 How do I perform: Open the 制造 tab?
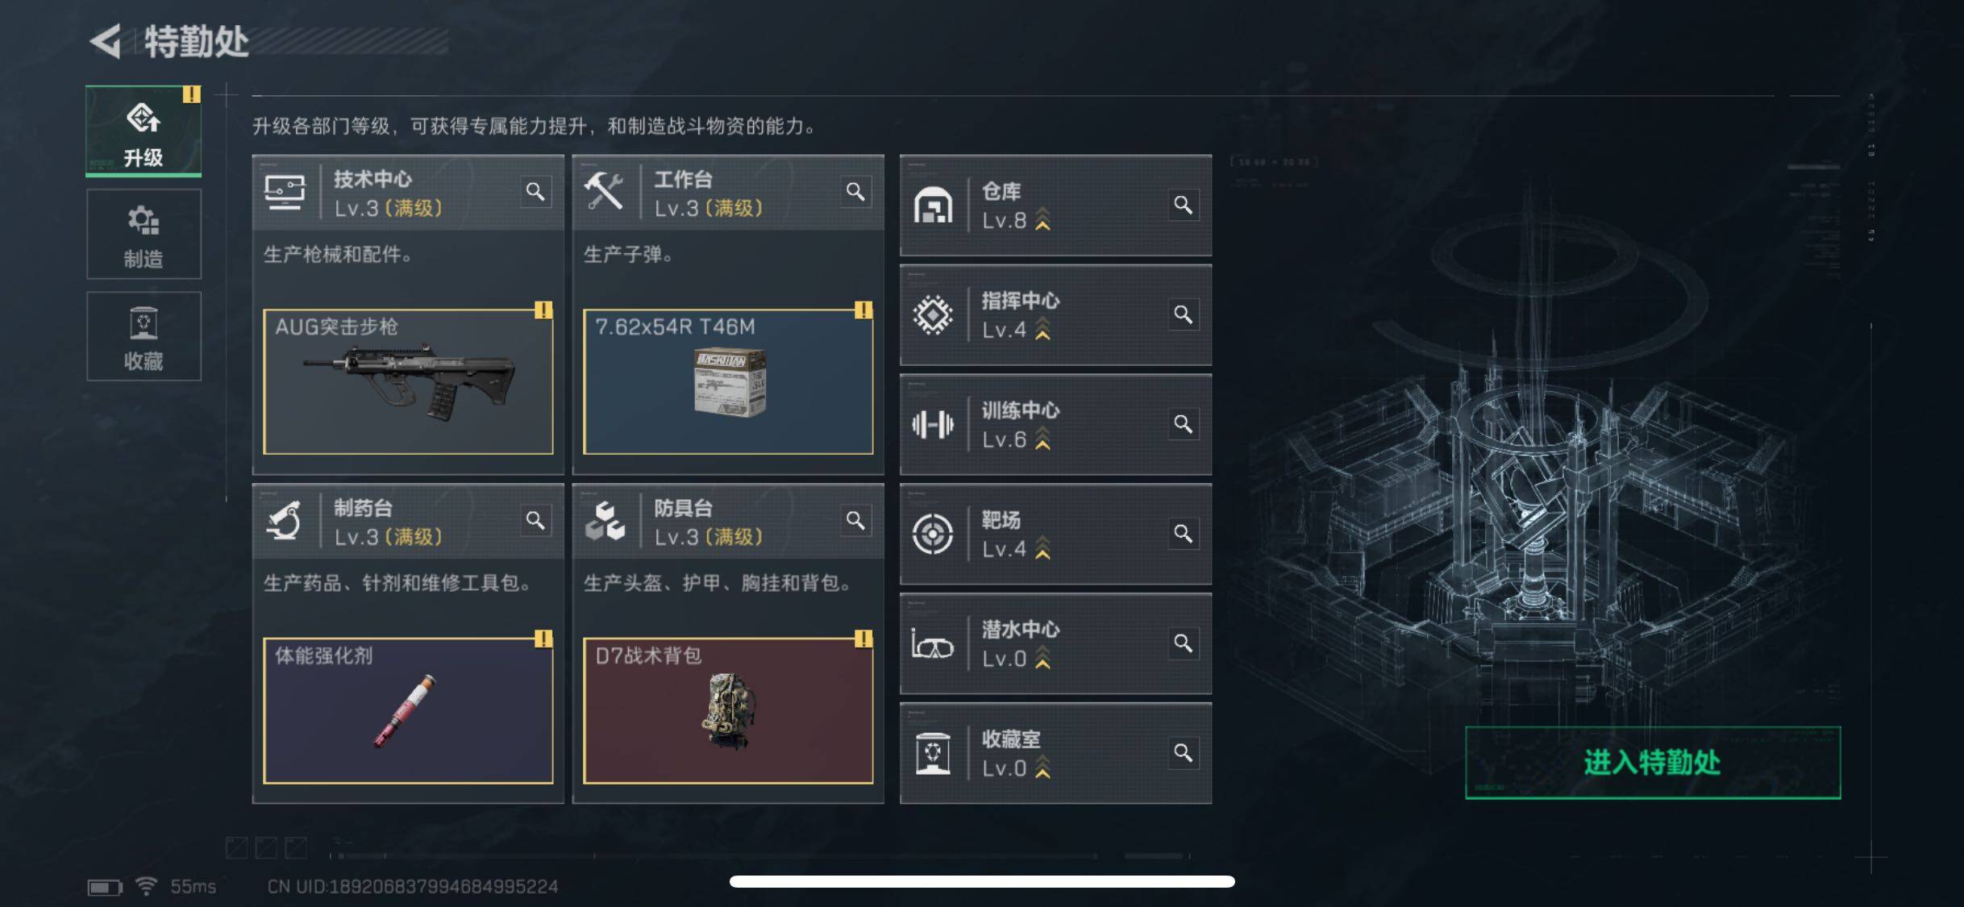point(144,234)
